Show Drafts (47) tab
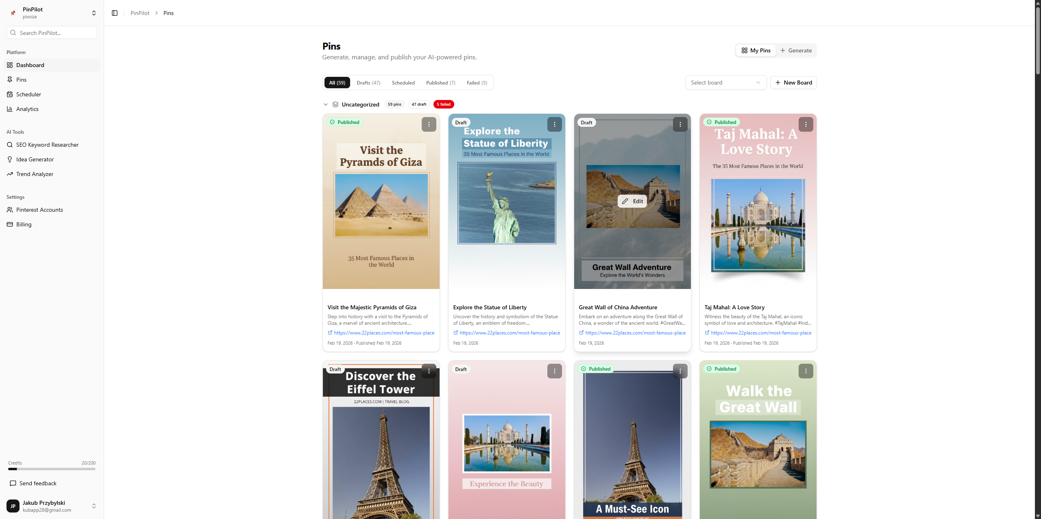Image resolution: width=1041 pixels, height=519 pixels. click(368, 83)
